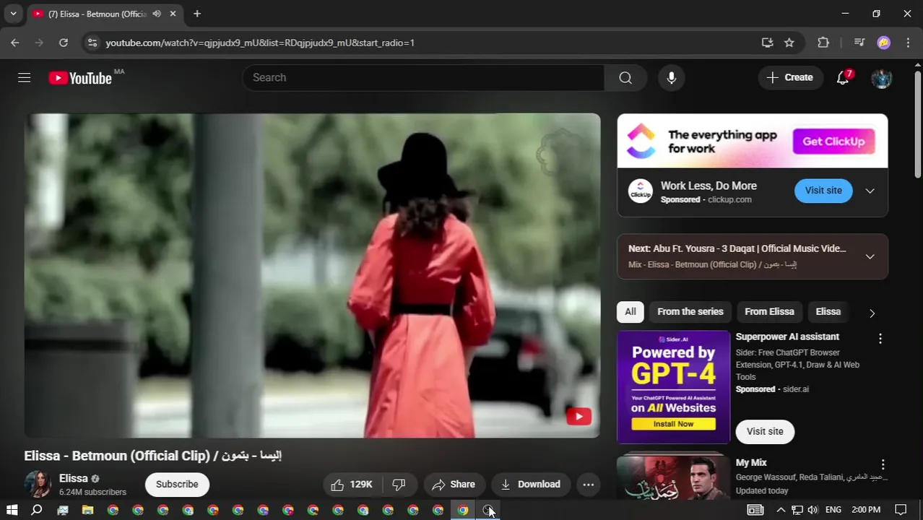Screen dimensions: 923x520
Task: Select the From Elissa chip
Action: click(x=769, y=311)
